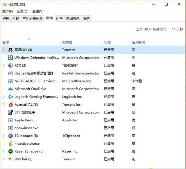Expand the 腾讯QQ (4) group
Viewport: 186px width, 169px height.
4,50
